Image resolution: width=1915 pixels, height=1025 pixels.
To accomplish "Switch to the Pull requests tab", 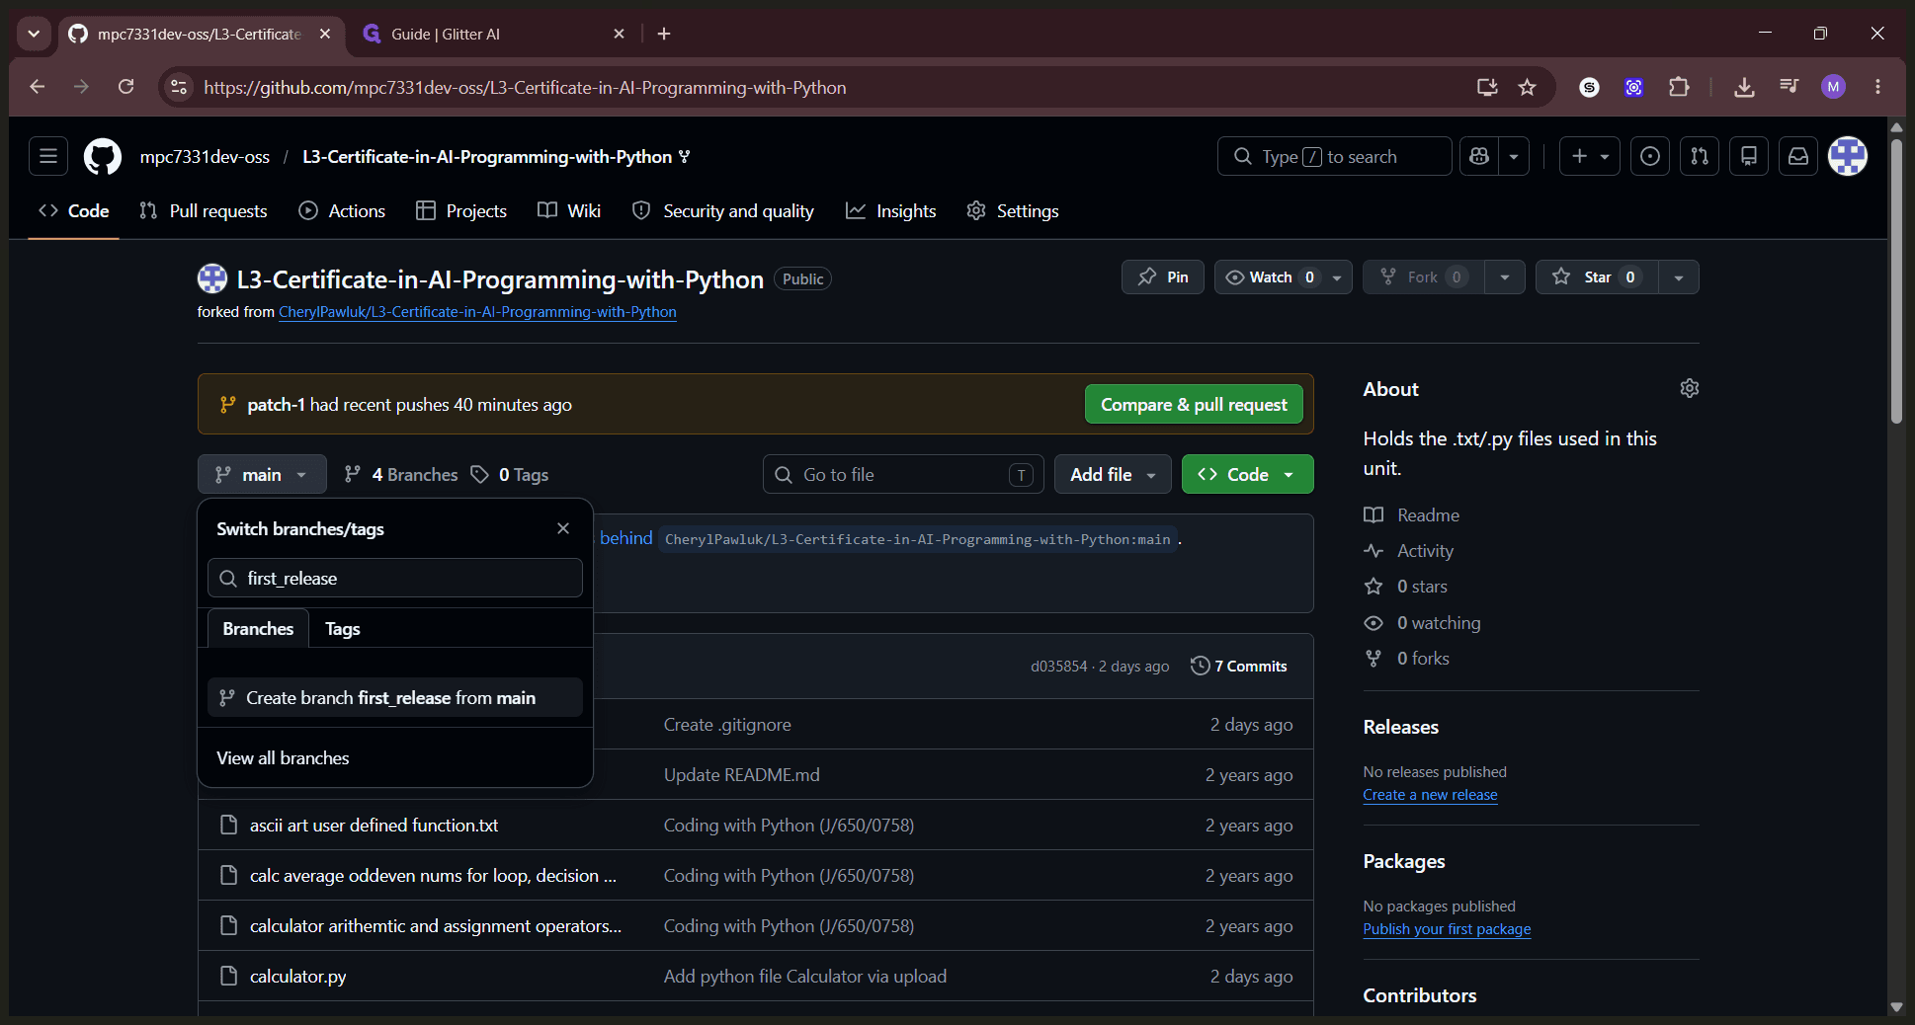I will 204,210.
